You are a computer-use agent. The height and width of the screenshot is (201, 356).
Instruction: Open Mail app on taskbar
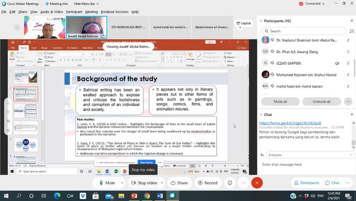pyautogui.click(x=109, y=196)
